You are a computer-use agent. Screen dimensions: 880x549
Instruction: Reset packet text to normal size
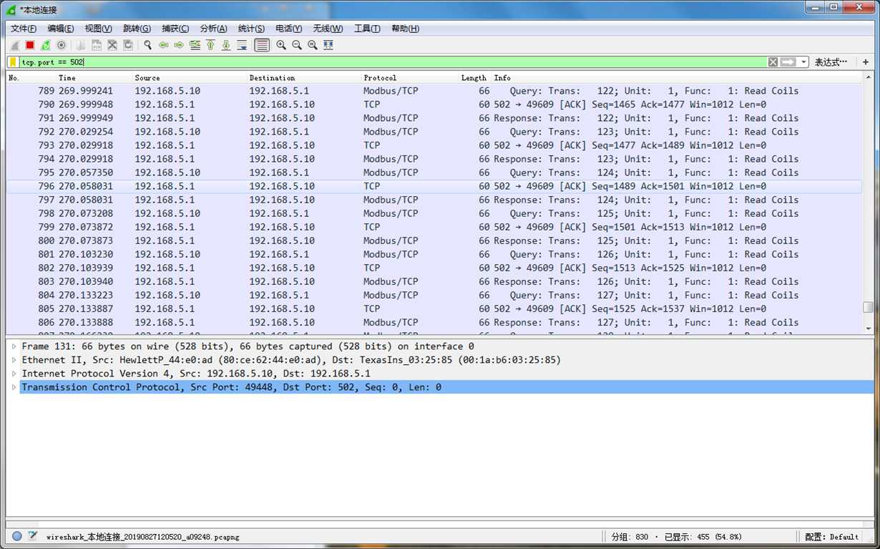click(313, 45)
